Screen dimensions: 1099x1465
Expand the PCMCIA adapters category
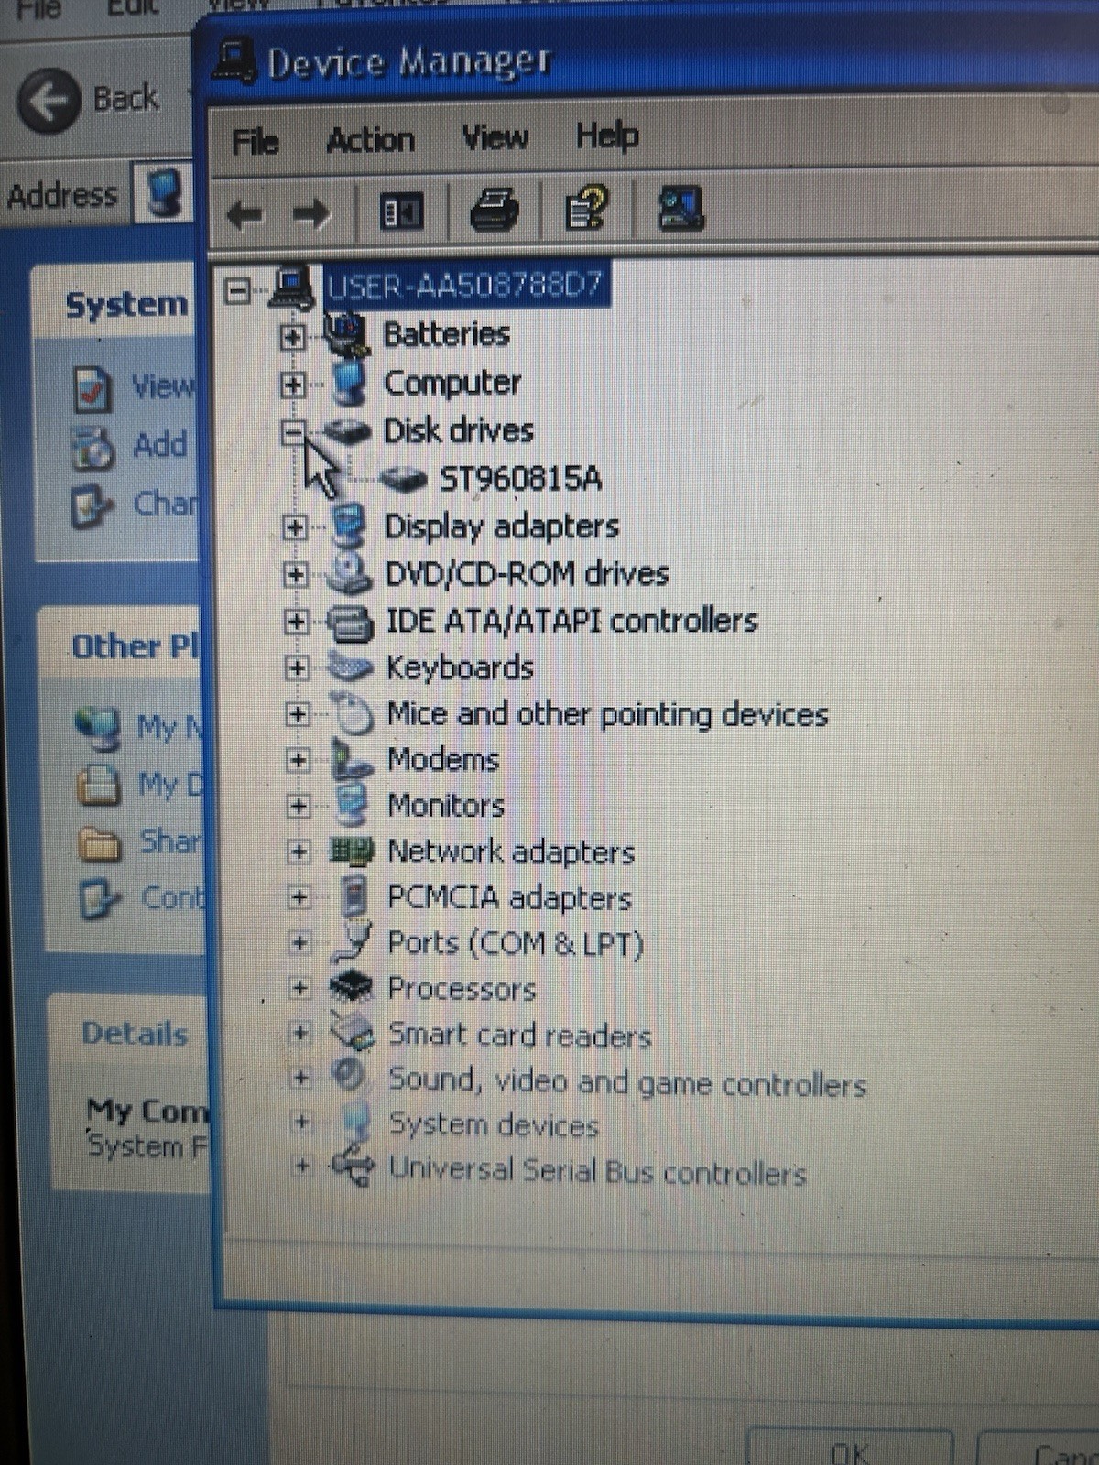[x=299, y=897]
